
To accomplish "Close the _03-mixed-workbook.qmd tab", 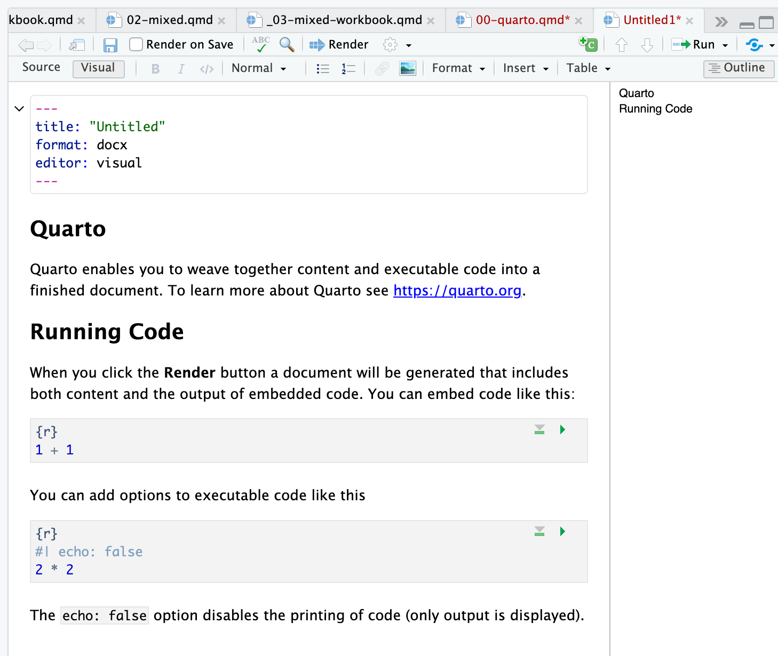I will tap(431, 21).
